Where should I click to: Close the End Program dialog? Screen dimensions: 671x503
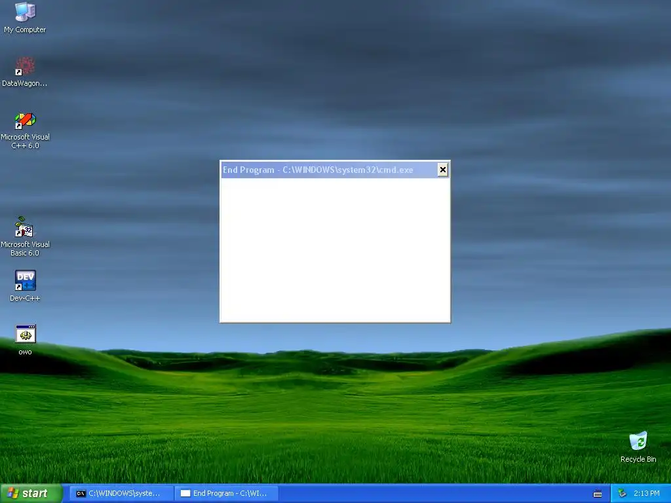point(442,170)
